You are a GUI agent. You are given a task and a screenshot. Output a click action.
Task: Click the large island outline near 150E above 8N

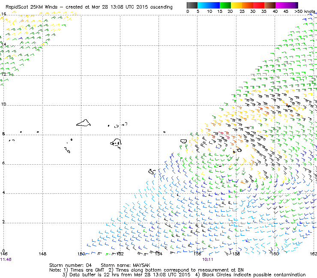click(84, 123)
